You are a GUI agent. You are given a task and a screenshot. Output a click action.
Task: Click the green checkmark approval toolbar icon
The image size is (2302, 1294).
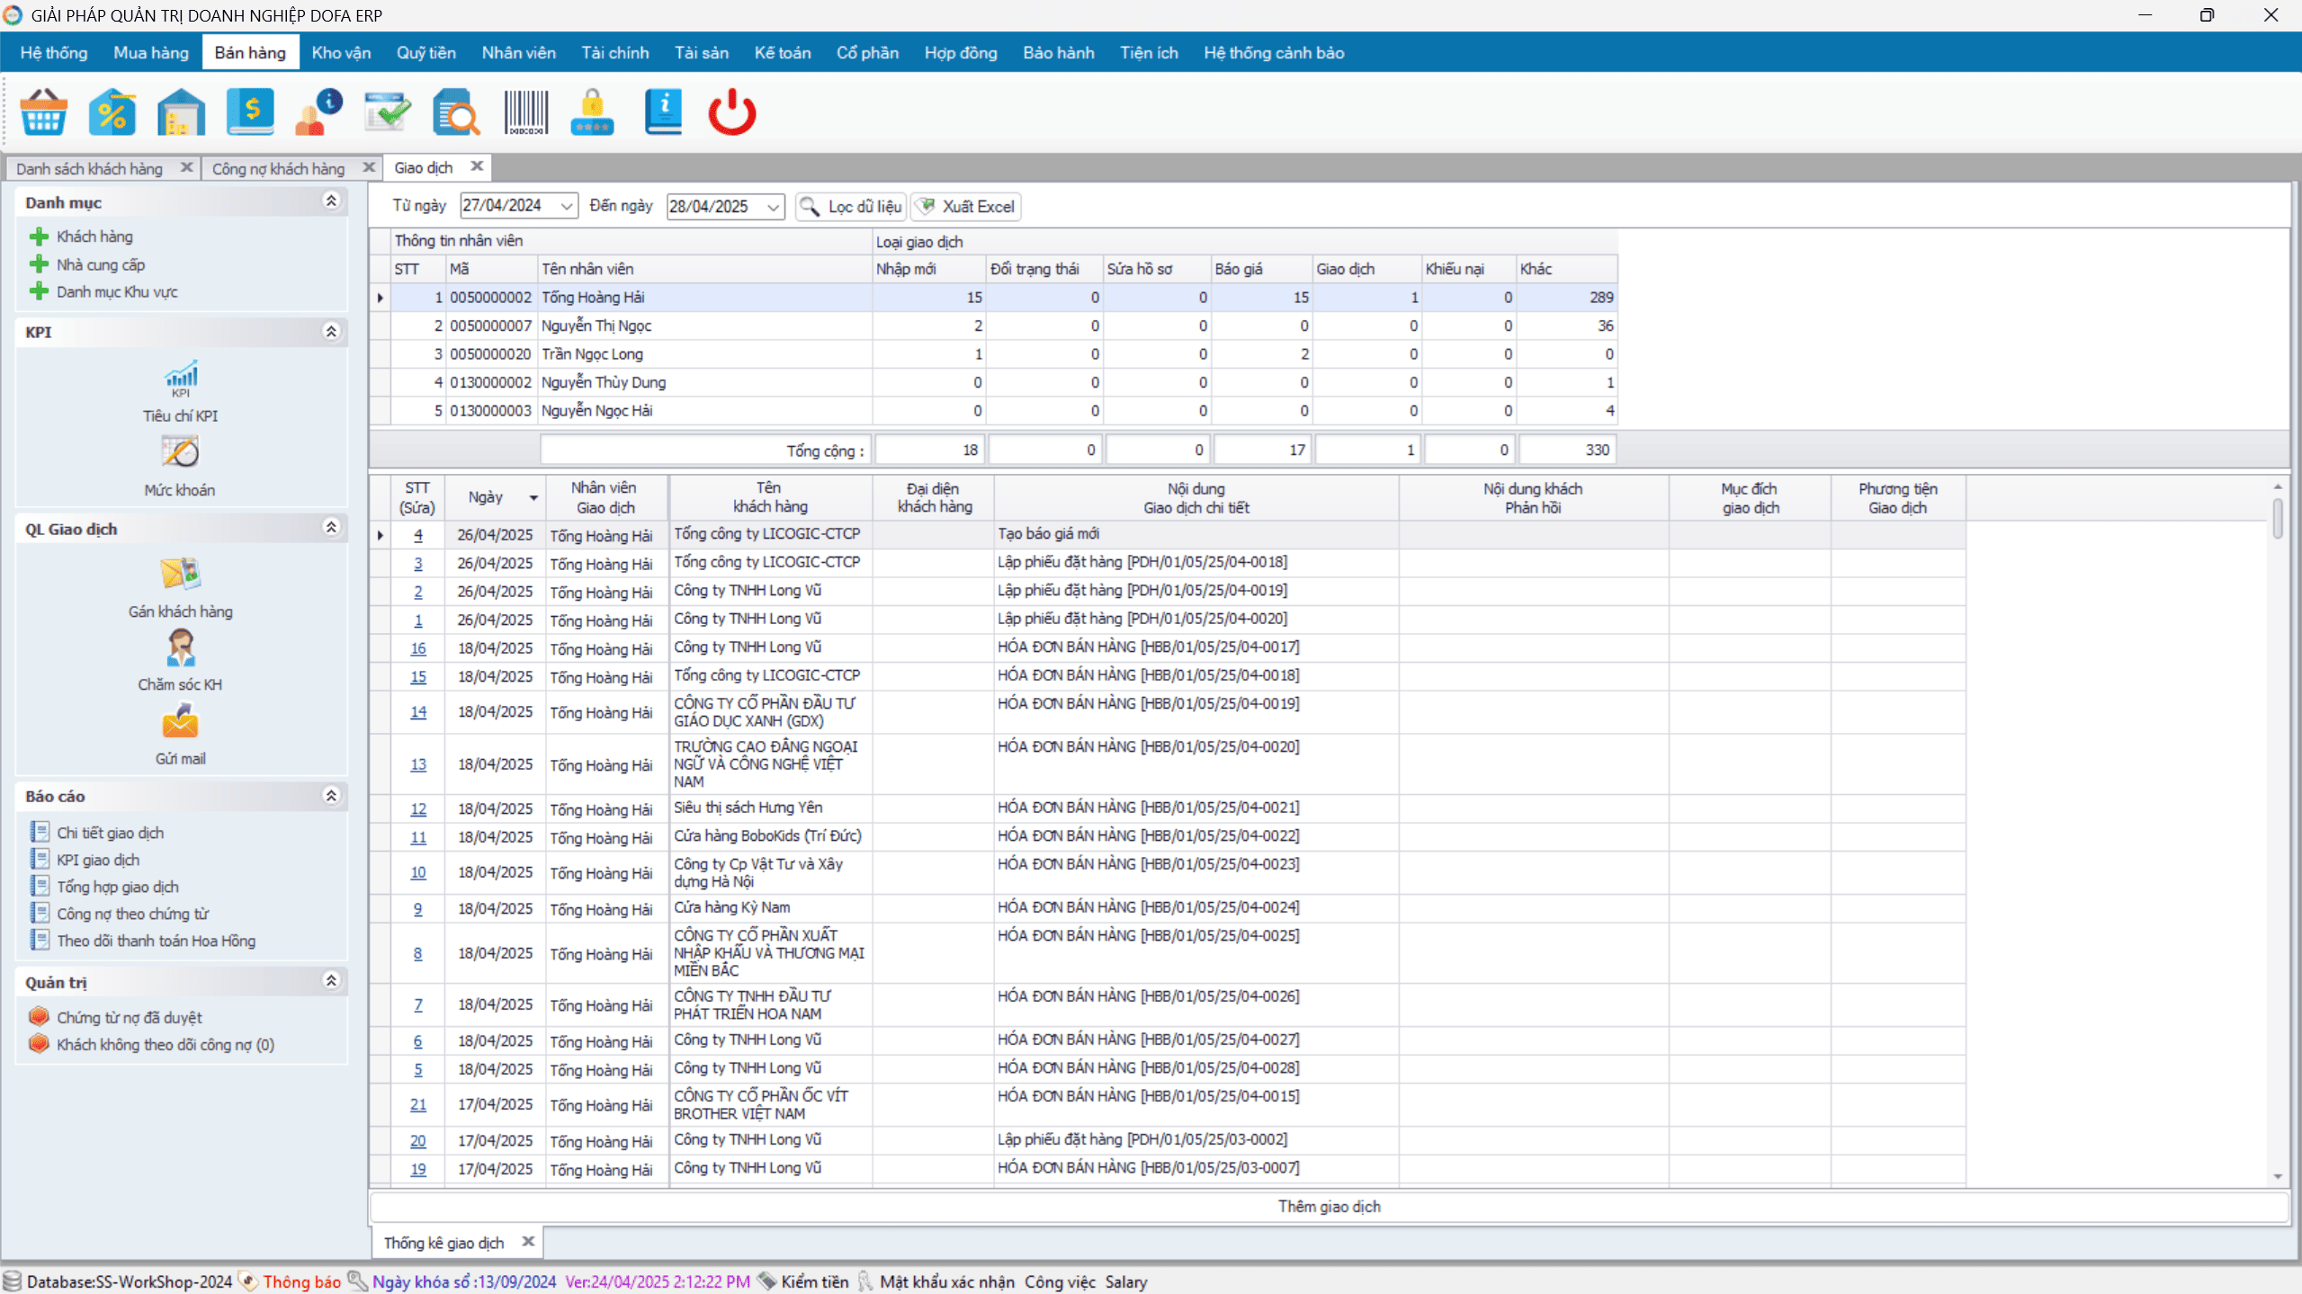coord(388,112)
